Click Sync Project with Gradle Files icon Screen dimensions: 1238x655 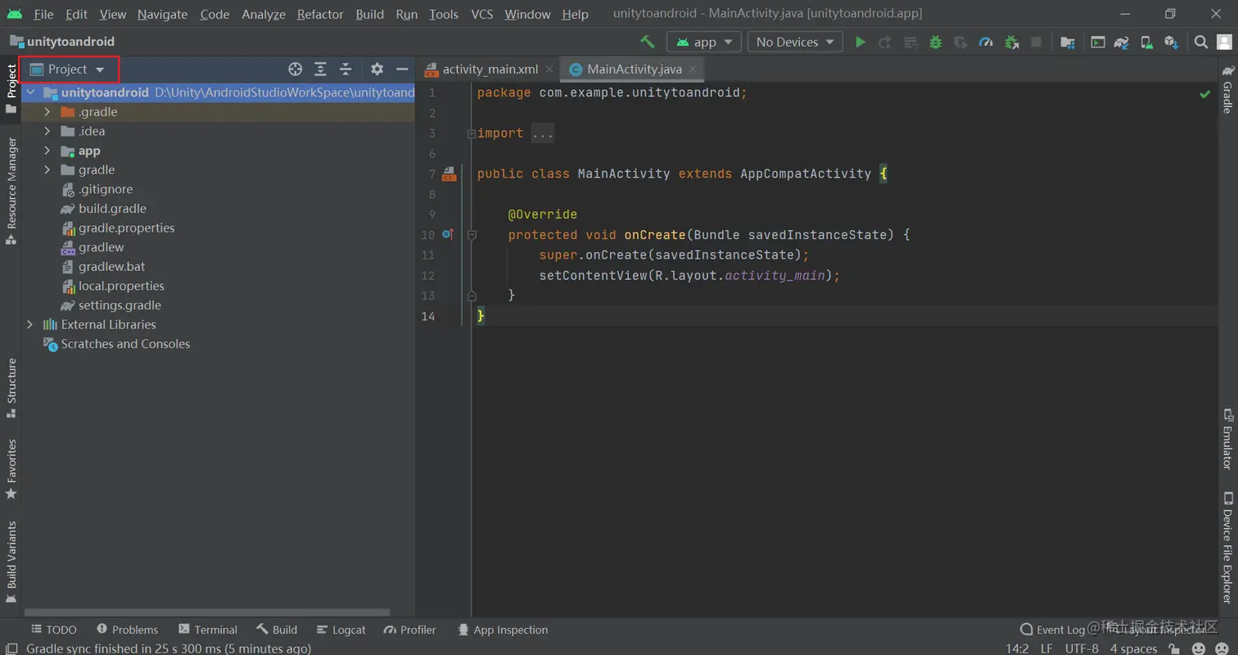[x=1122, y=42]
